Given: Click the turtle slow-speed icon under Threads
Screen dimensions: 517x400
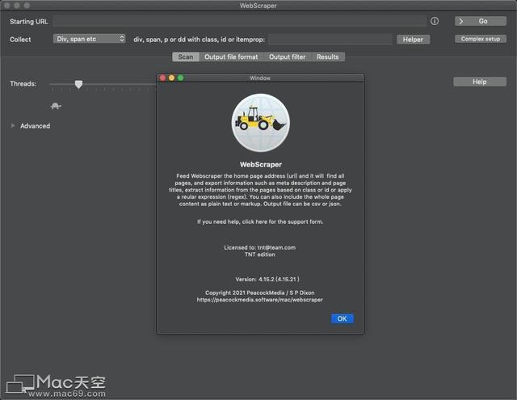Looking at the screenshot, I should click(56, 106).
